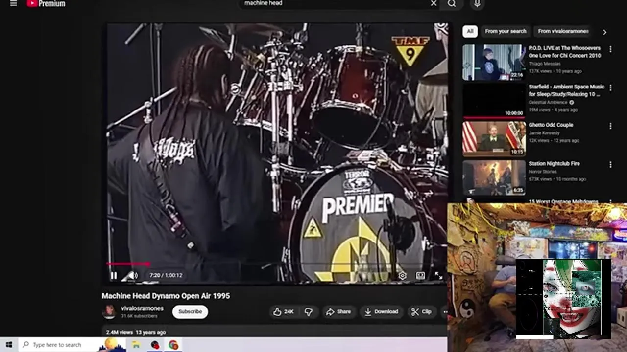Dislike the video with thumbs-down
Viewport: 627px width, 352px height.
(x=308, y=312)
